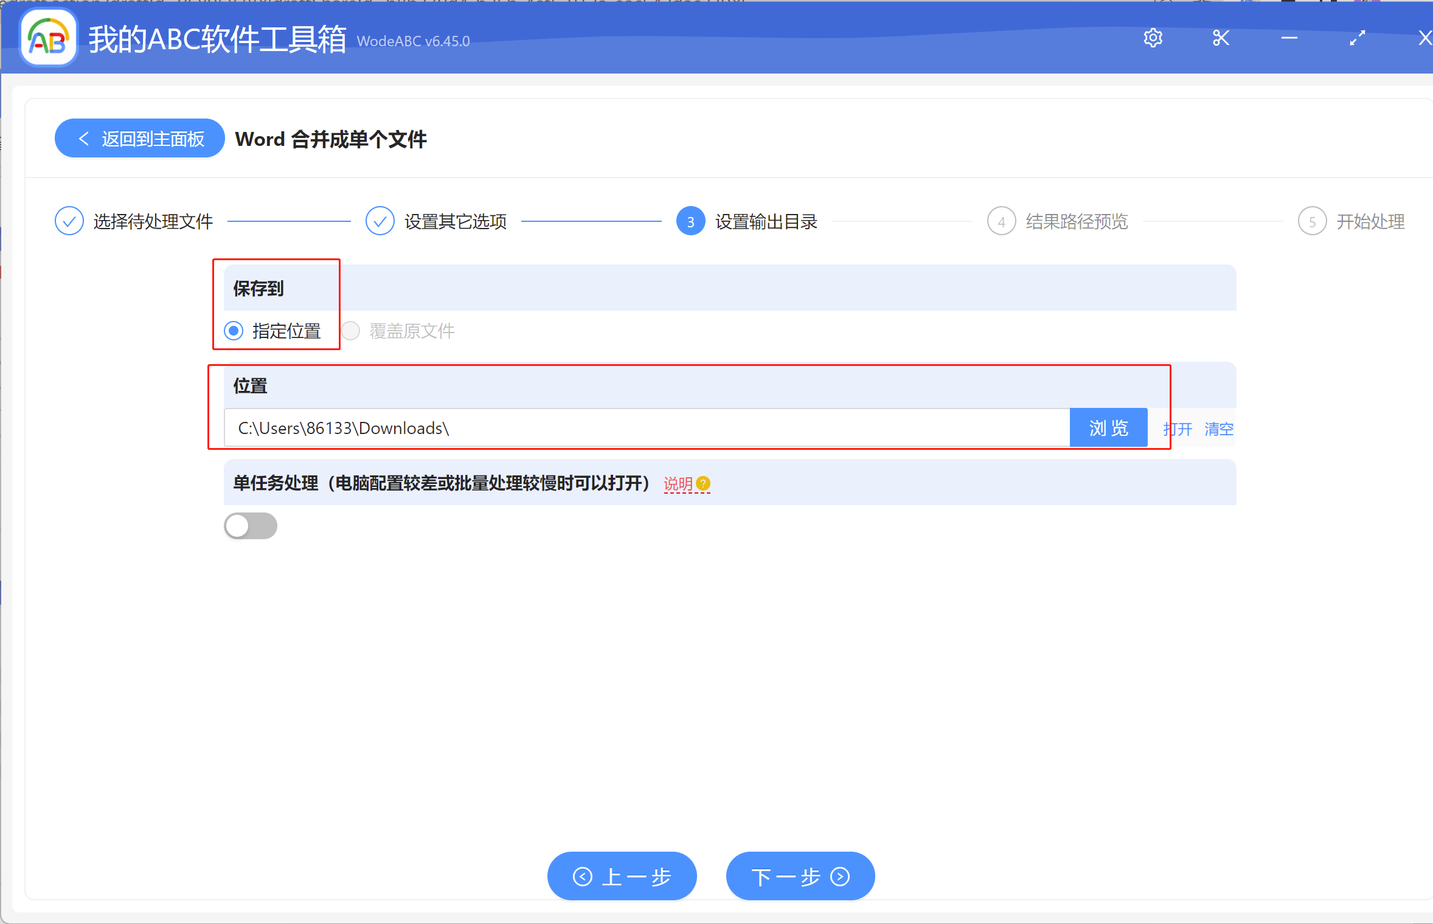This screenshot has height=924, width=1433.
Task: Click the fullscreen expand arrows icon
Action: [x=1357, y=38]
